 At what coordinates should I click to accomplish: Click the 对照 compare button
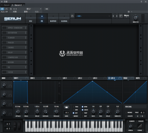coord(15,12)
